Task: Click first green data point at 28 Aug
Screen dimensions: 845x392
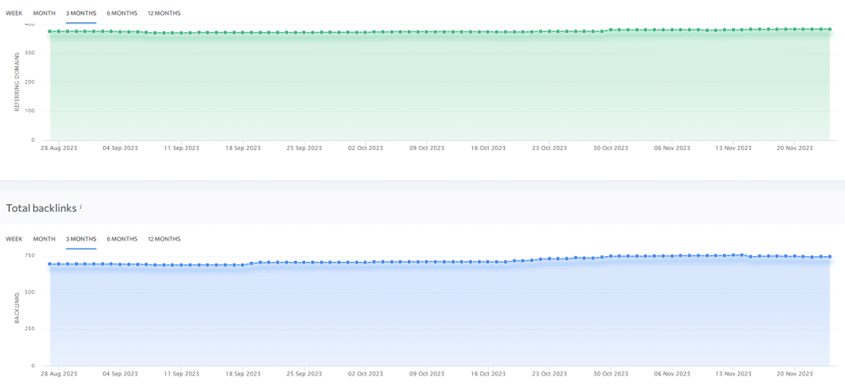Action: coord(50,31)
